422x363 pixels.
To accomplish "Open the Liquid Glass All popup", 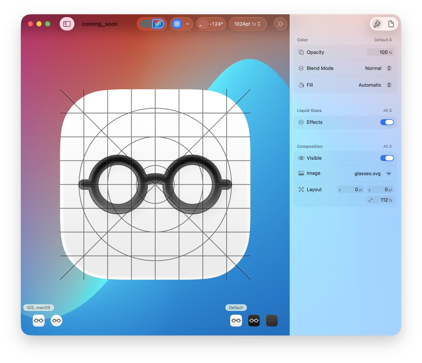I will point(388,110).
